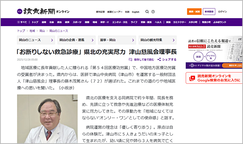
Task: Select 速報 in the navigation bar
Action: coord(44,22)
